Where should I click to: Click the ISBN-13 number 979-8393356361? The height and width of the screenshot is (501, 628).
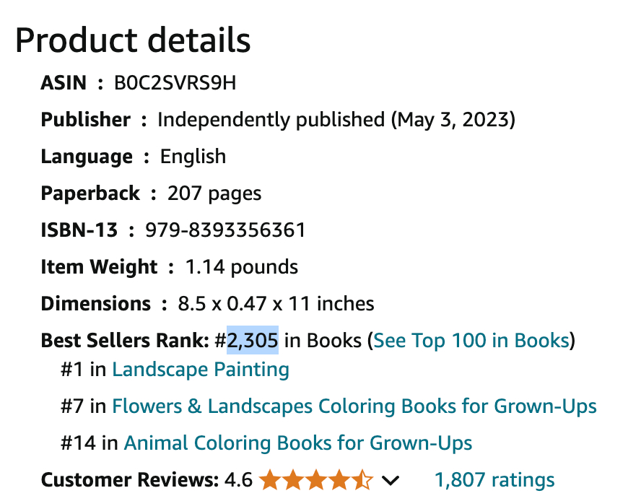point(225,230)
